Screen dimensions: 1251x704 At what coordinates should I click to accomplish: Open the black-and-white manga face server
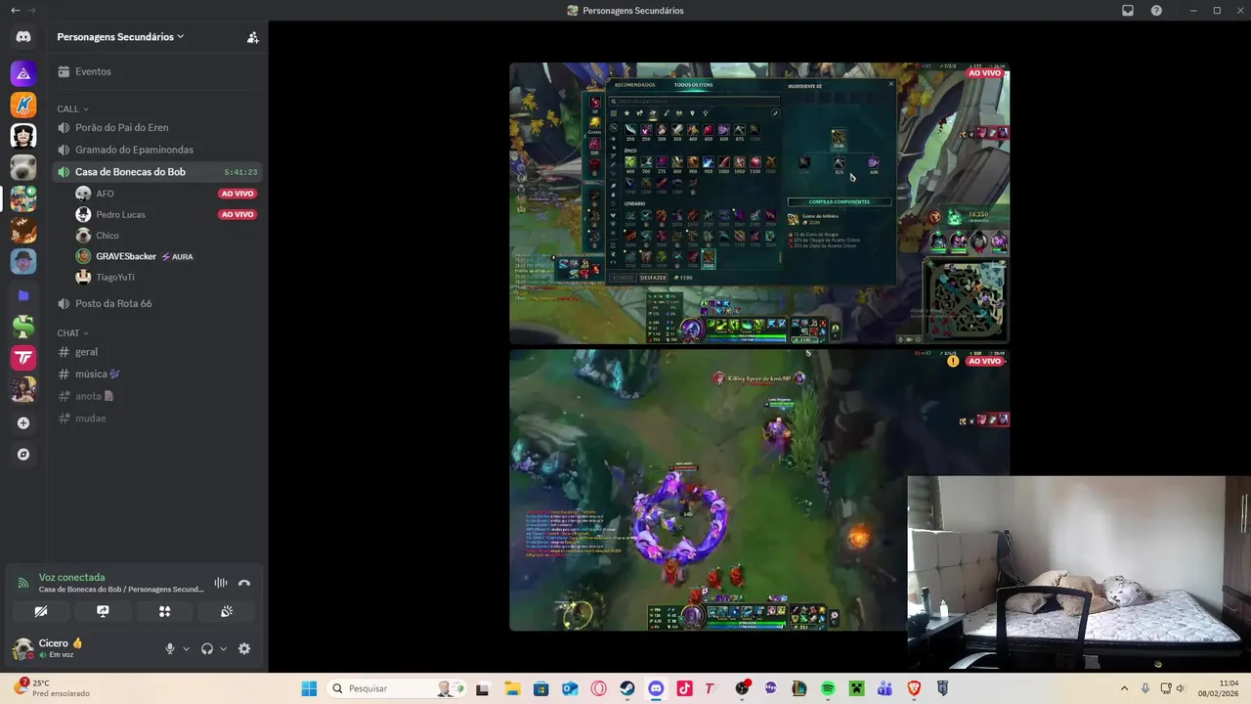[23, 135]
